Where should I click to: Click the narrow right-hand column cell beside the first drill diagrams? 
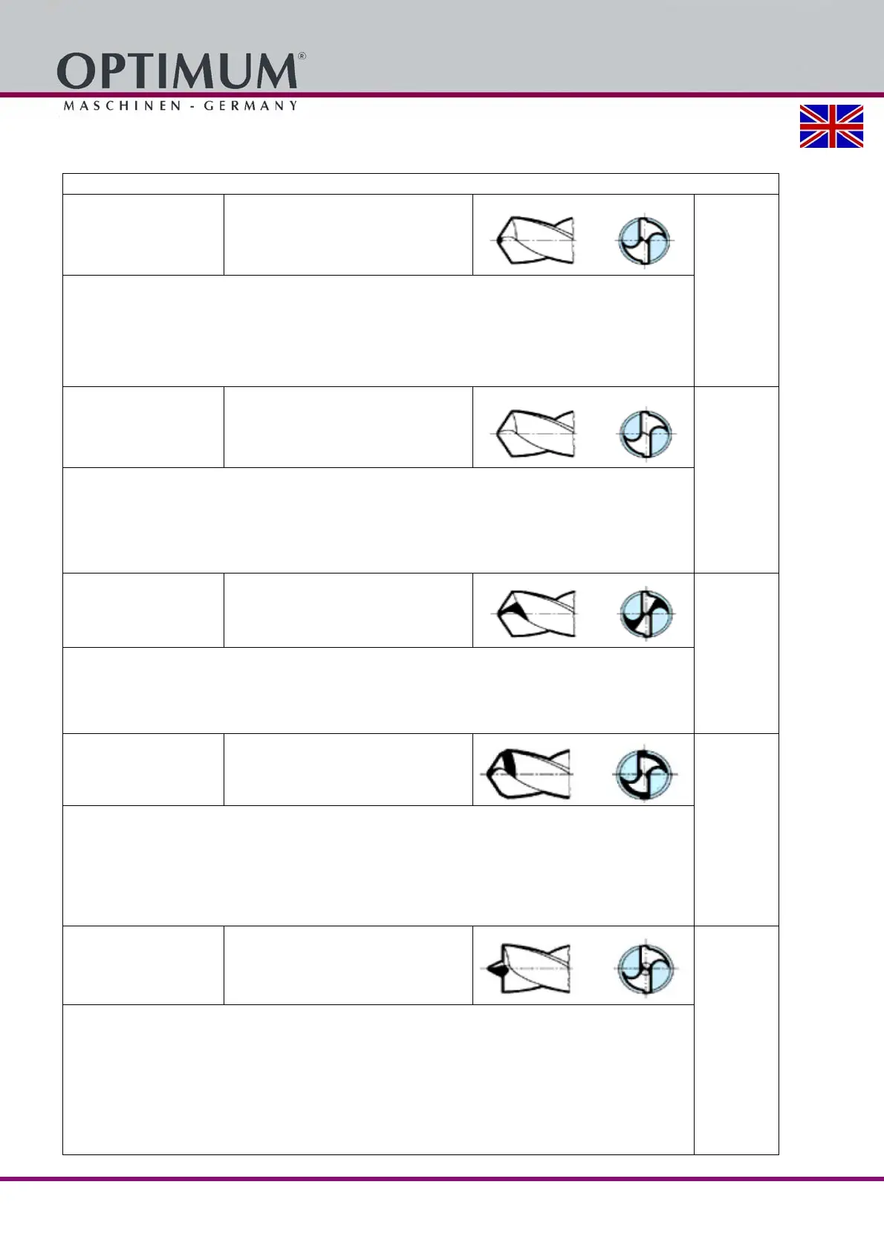736,290
